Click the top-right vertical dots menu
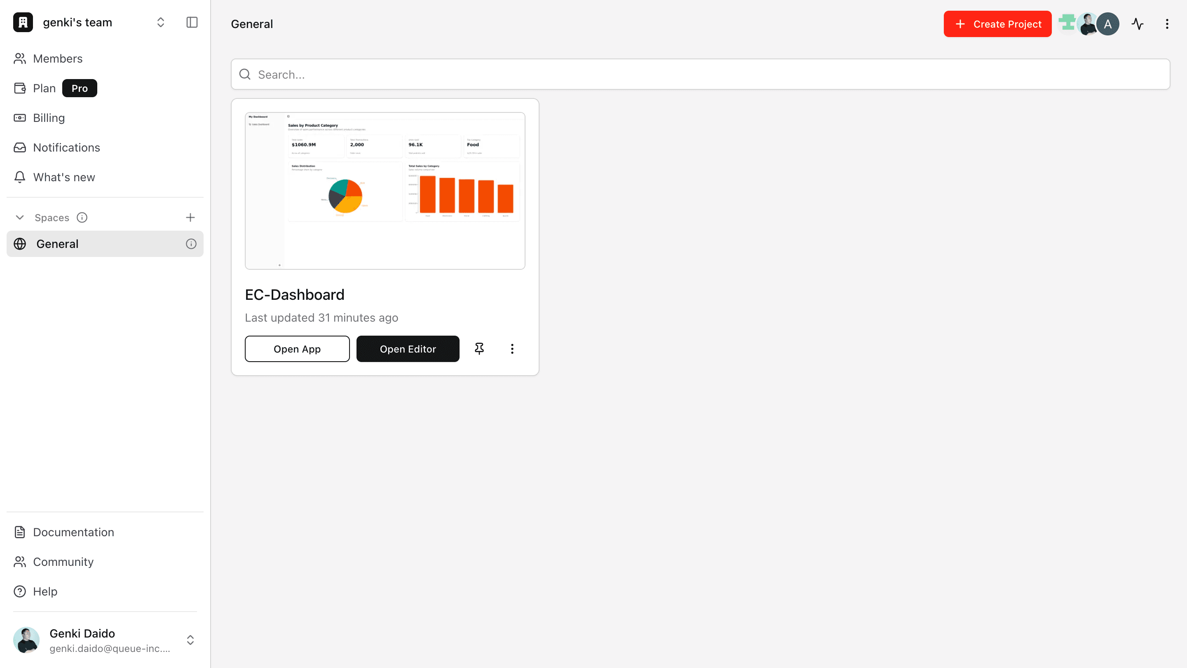1187x668 pixels. 1167,24
